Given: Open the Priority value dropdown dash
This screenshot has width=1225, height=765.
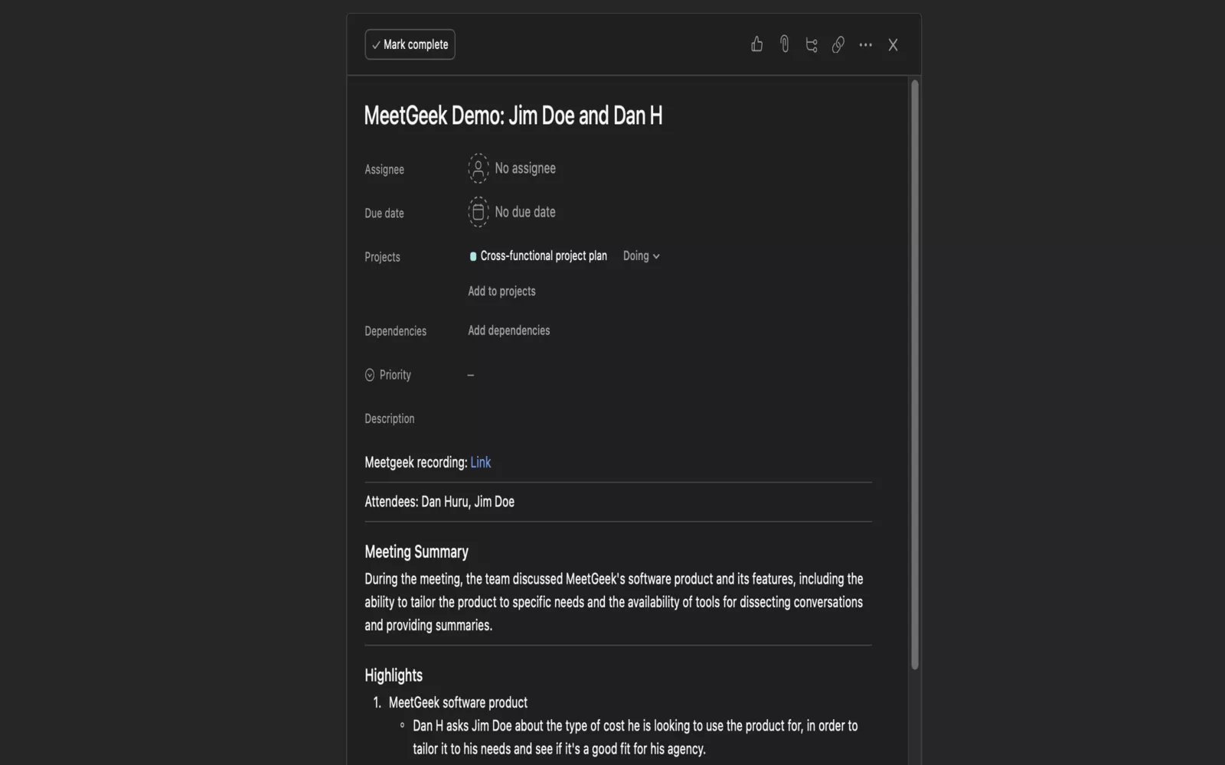Looking at the screenshot, I should [x=471, y=375].
